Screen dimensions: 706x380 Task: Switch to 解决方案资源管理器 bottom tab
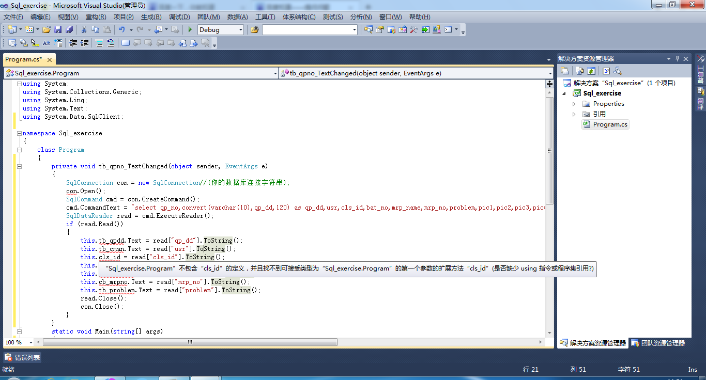pos(593,343)
